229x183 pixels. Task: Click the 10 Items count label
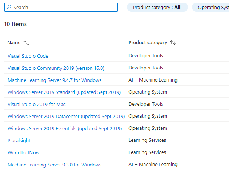[15, 24]
